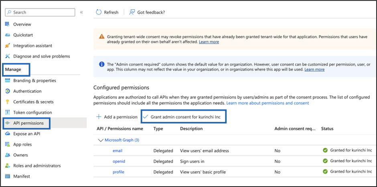Click the blue info circle icon

click(x=102, y=64)
